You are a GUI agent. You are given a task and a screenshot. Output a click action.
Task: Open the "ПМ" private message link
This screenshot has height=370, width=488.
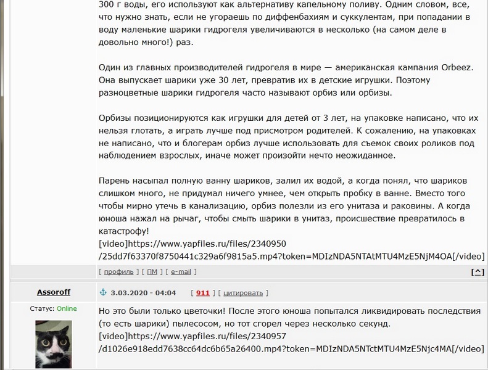click(152, 272)
